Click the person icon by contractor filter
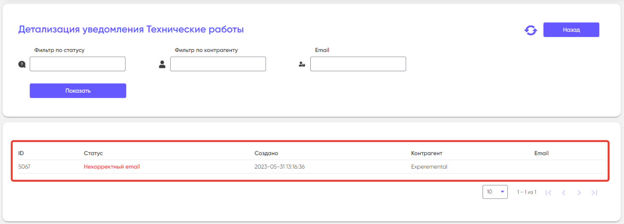The height and width of the screenshot is (224, 624). coord(162,64)
